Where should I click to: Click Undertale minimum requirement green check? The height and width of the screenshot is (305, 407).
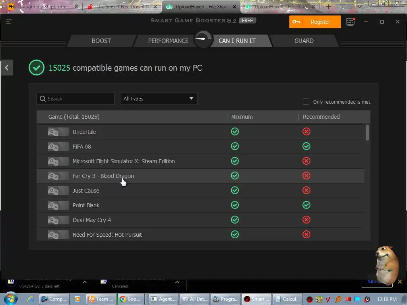point(235,131)
